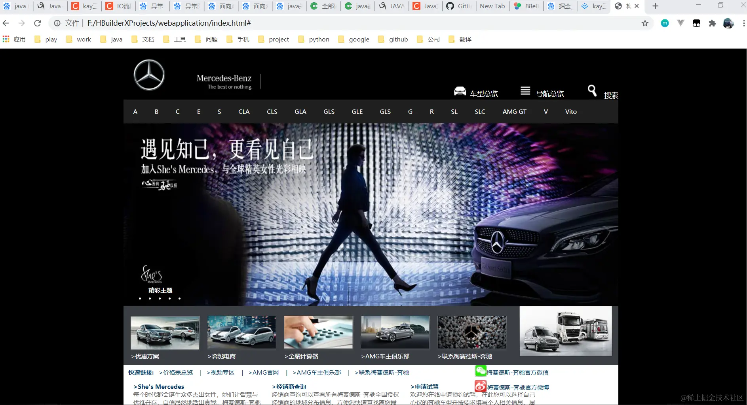This screenshot has width=747, height=405.
Task: Open the green 'm' extension icon
Action: (x=665, y=23)
